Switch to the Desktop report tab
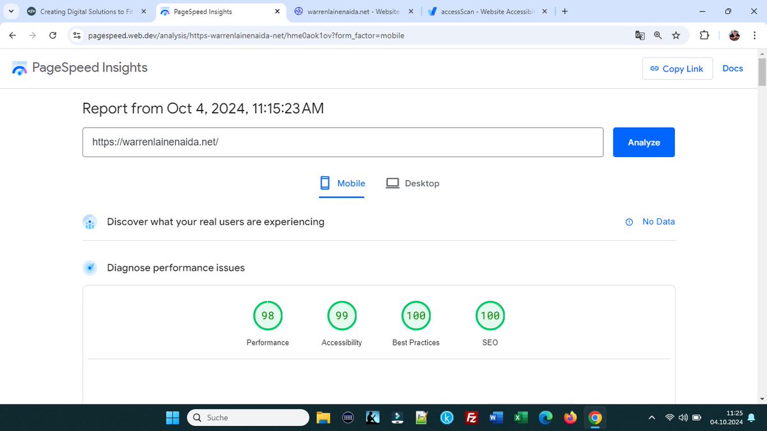 (413, 183)
